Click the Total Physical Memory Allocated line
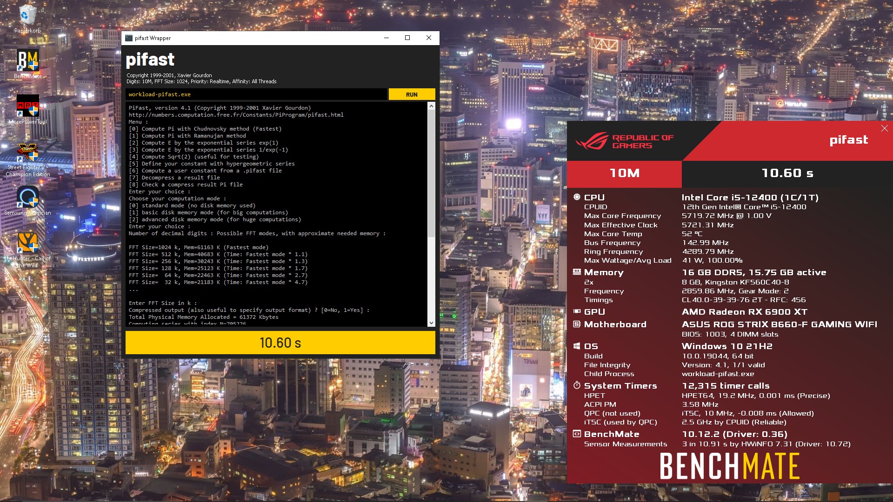The image size is (893, 502). point(204,317)
